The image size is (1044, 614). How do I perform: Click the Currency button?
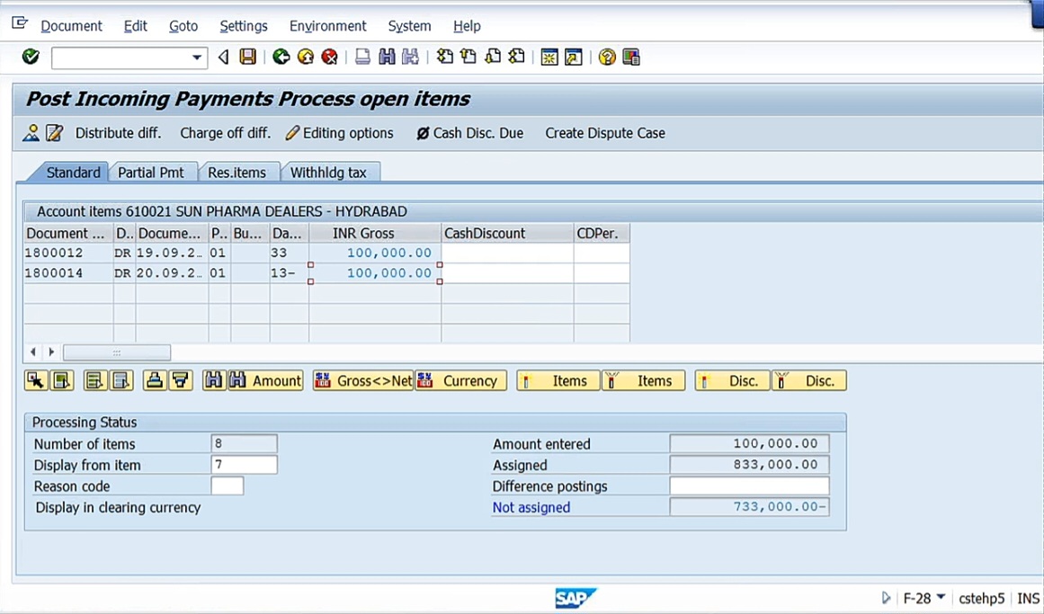(460, 381)
